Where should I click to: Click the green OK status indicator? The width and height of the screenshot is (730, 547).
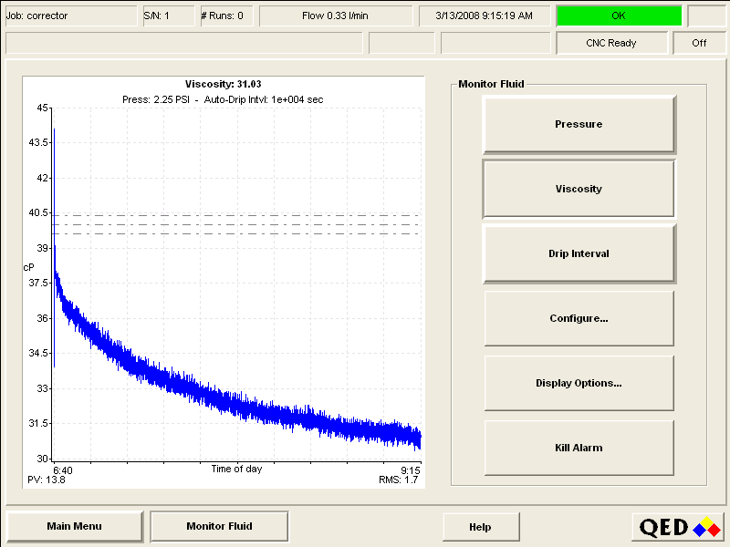pyautogui.click(x=619, y=15)
